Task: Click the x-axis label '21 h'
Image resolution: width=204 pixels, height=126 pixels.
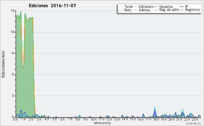Action: click(179, 119)
